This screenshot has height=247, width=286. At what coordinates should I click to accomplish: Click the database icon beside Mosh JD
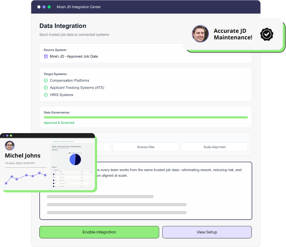pyautogui.click(x=45, y=56)
